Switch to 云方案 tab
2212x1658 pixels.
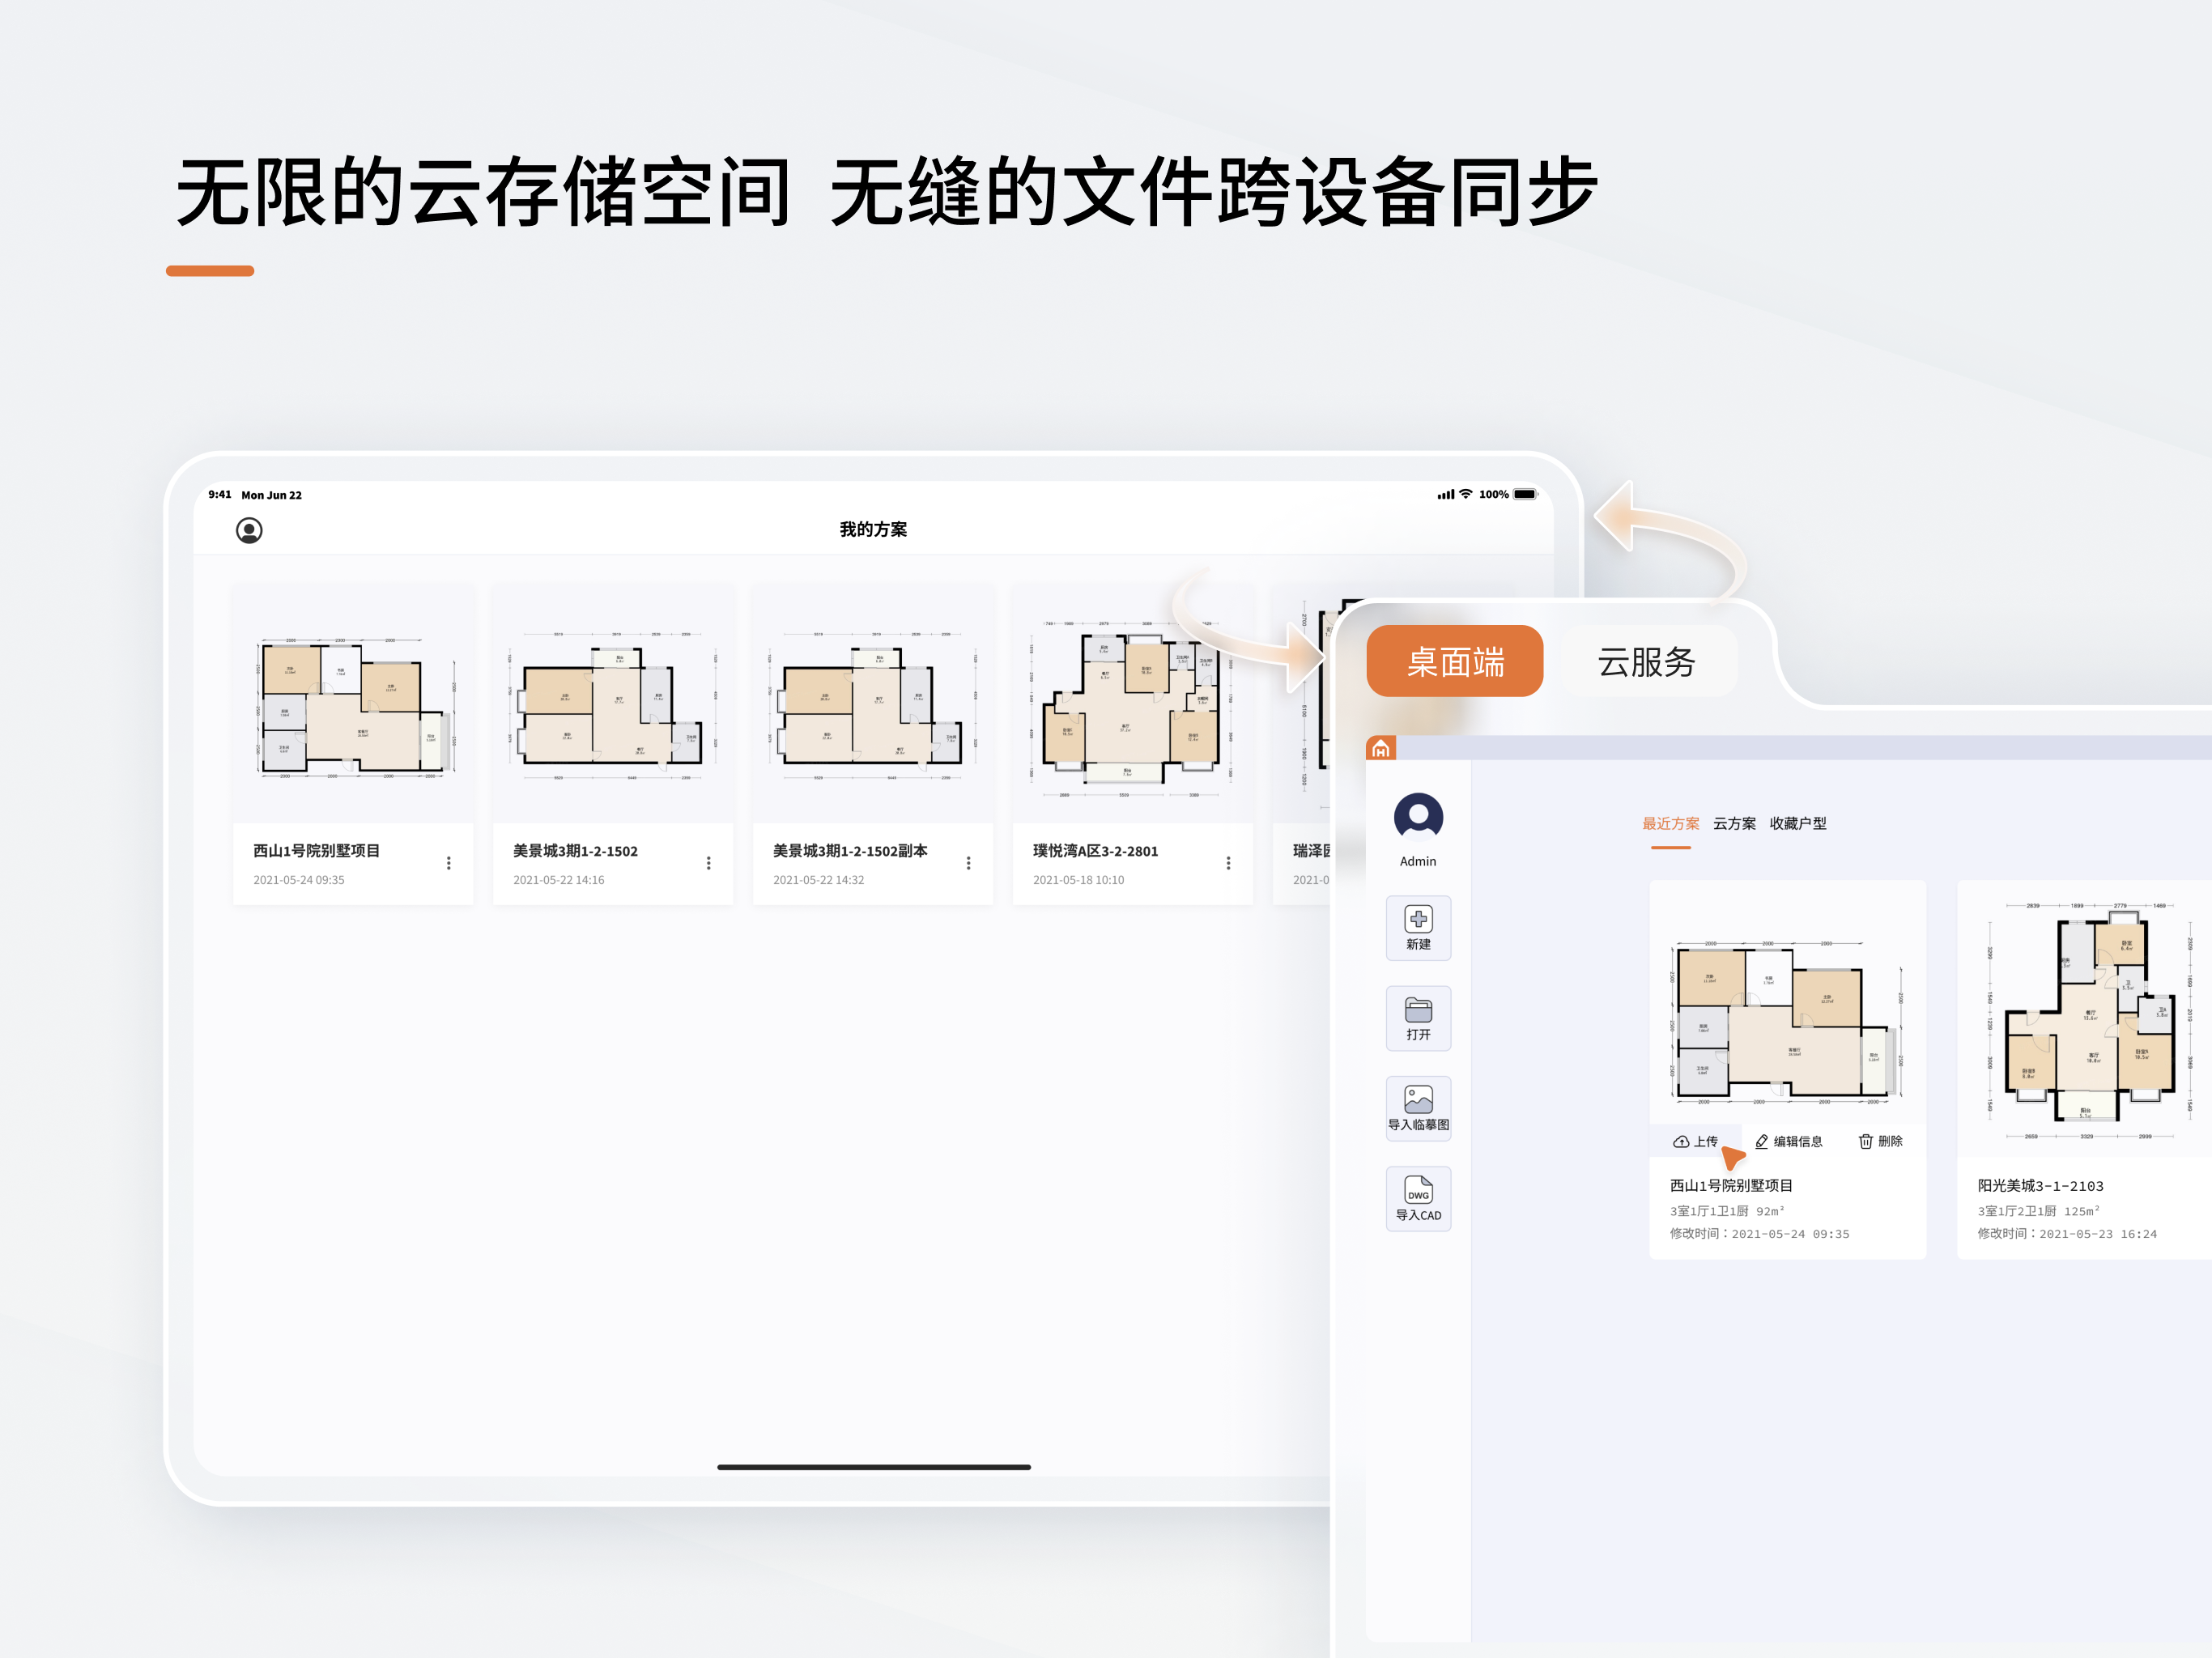[x=1734, y=823]
